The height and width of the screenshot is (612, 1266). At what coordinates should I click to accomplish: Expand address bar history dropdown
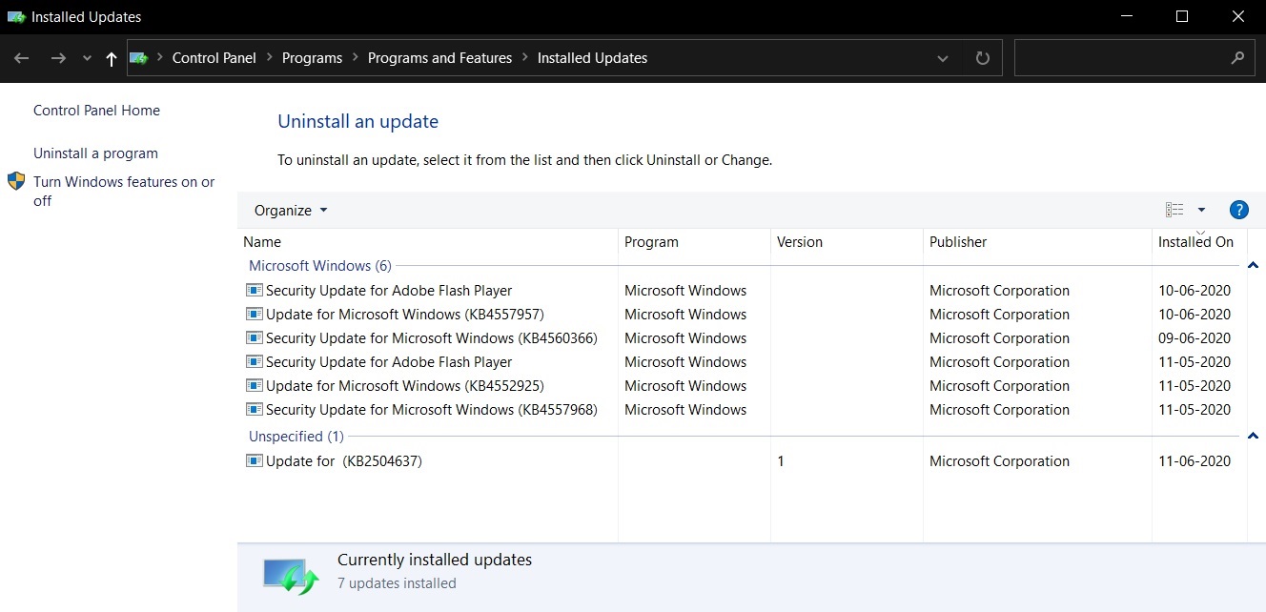(943, 59)
